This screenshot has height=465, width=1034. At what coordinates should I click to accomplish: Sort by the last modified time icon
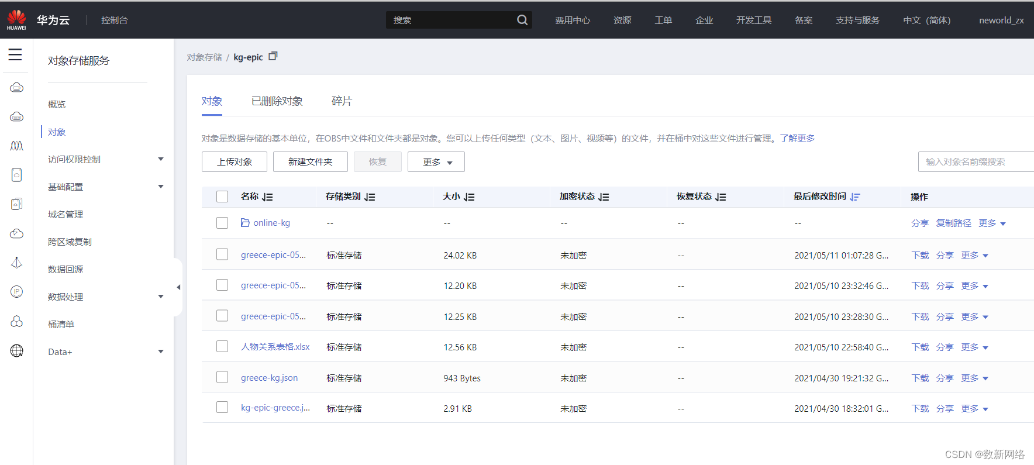855,197
